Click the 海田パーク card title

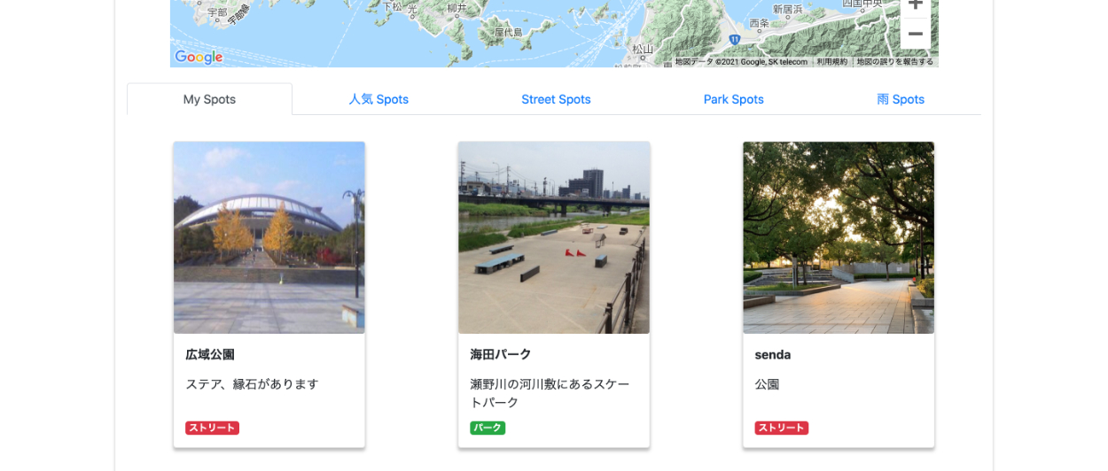[x=501, y=354]
